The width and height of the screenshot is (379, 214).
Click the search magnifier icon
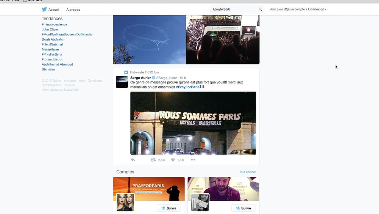click(260, 10)
